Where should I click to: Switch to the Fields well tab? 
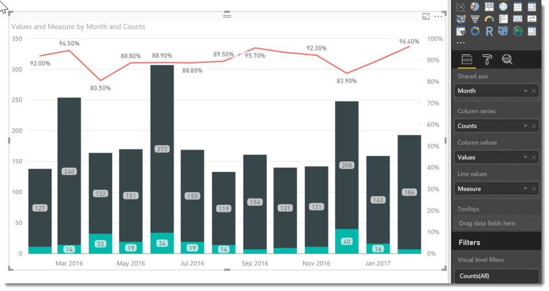point(466,59)
